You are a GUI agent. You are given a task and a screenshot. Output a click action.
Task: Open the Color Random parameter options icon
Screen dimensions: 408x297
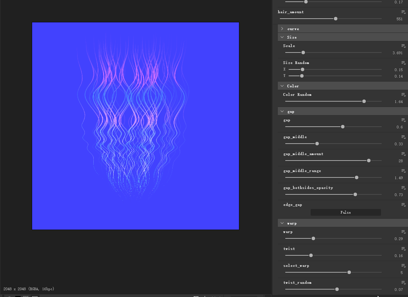click(404, 95)
